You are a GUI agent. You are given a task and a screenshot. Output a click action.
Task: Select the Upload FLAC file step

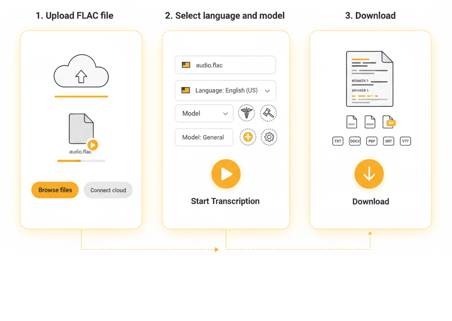[x=75, y=15]
